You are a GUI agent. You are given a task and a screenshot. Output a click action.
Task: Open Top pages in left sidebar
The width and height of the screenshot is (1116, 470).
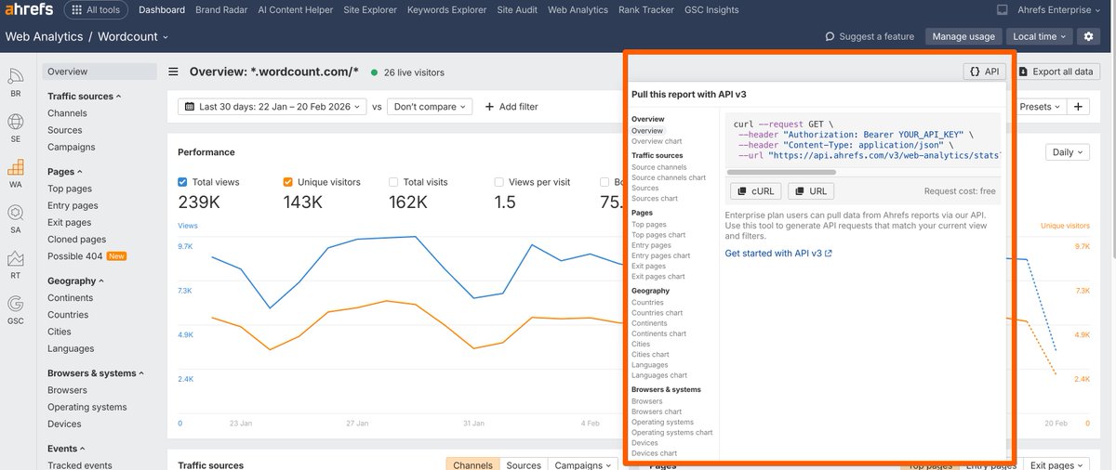(70, 189)
